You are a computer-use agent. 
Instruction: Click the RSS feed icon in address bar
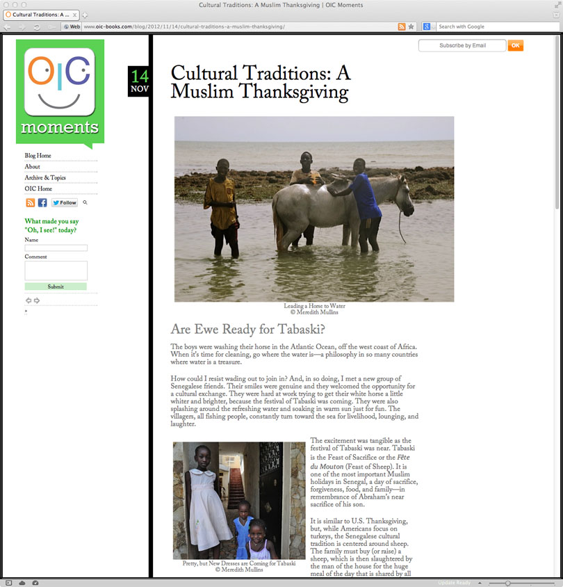pyautogui.click(x=401, y=26)
